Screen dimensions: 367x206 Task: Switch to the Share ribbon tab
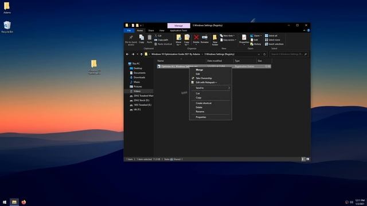(x=151, y=30)
